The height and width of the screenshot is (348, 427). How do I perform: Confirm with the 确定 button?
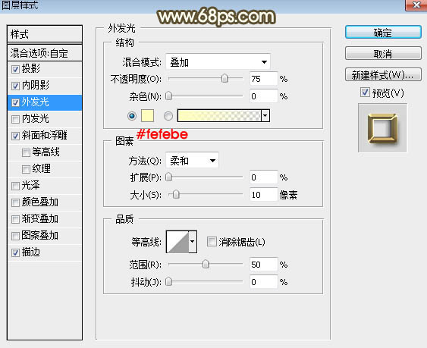pos(383,33)
